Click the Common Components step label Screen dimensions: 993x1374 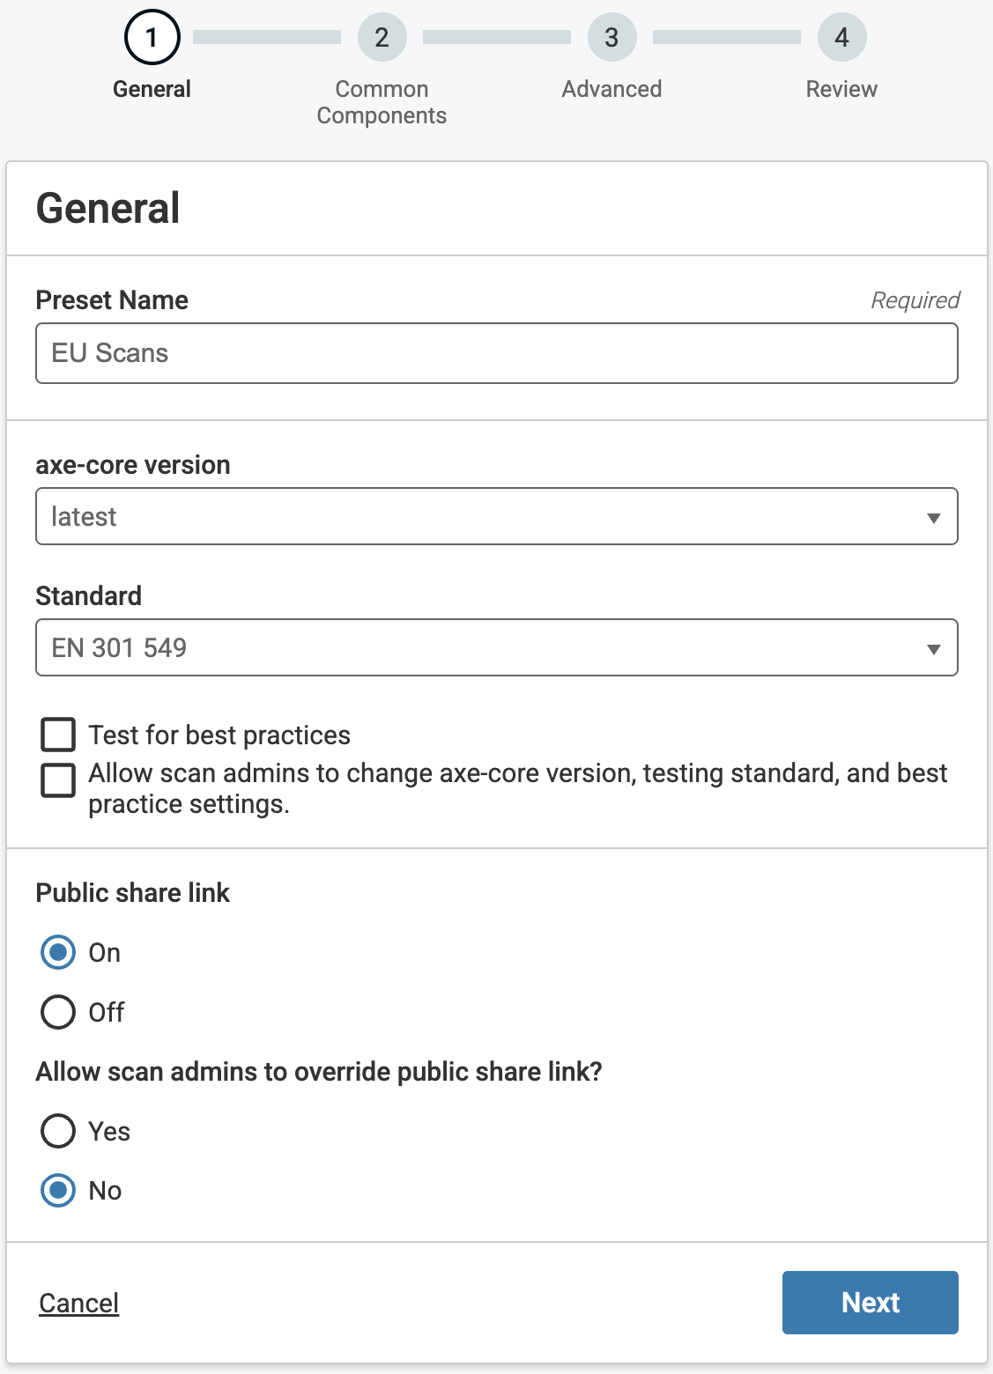click(382, 102)
